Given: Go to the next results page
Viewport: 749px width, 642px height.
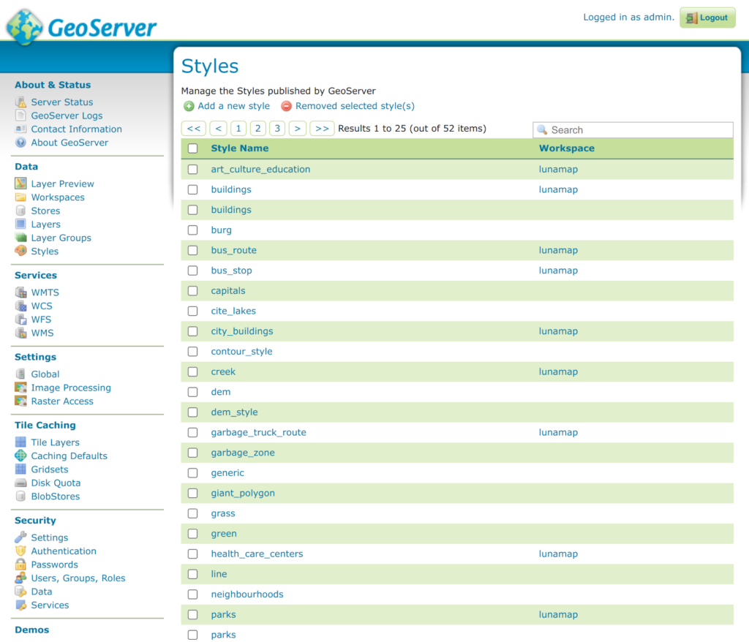Looking at the screenshot, I should pos(297,129).
